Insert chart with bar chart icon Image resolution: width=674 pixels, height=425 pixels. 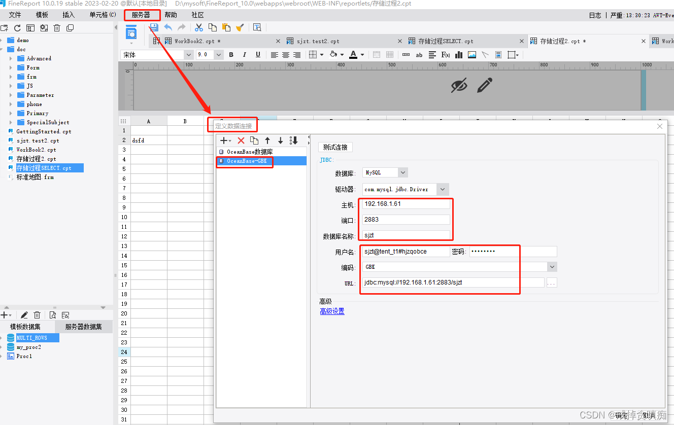click(459, 55)
